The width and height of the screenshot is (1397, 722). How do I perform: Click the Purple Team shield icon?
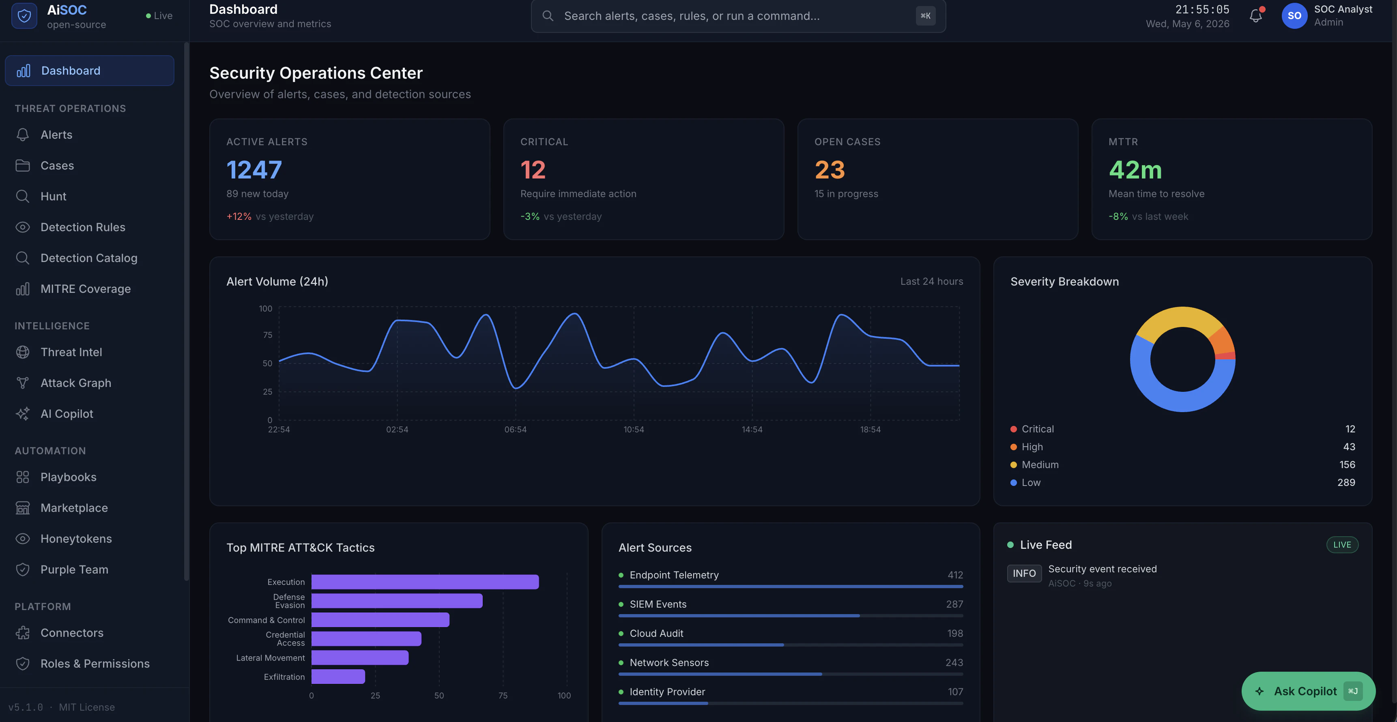[23, 569]
